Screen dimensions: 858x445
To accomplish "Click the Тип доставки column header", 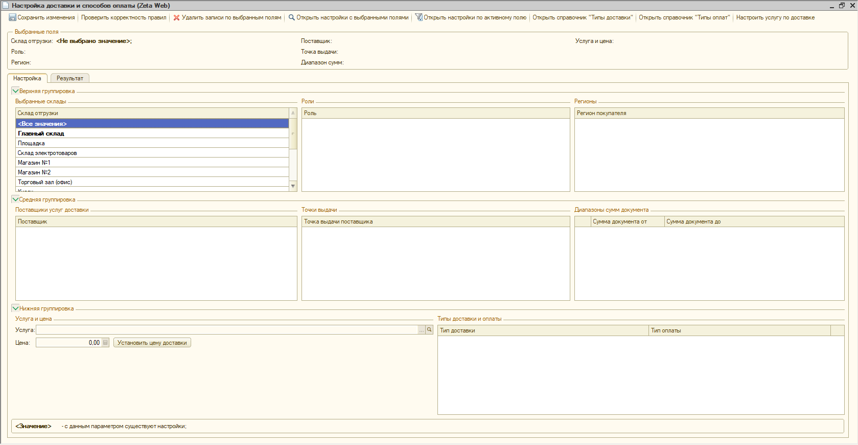I will (x=543, y=330).
